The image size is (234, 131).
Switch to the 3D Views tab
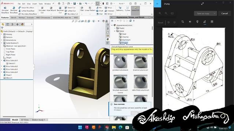click(x=24, y=120)
